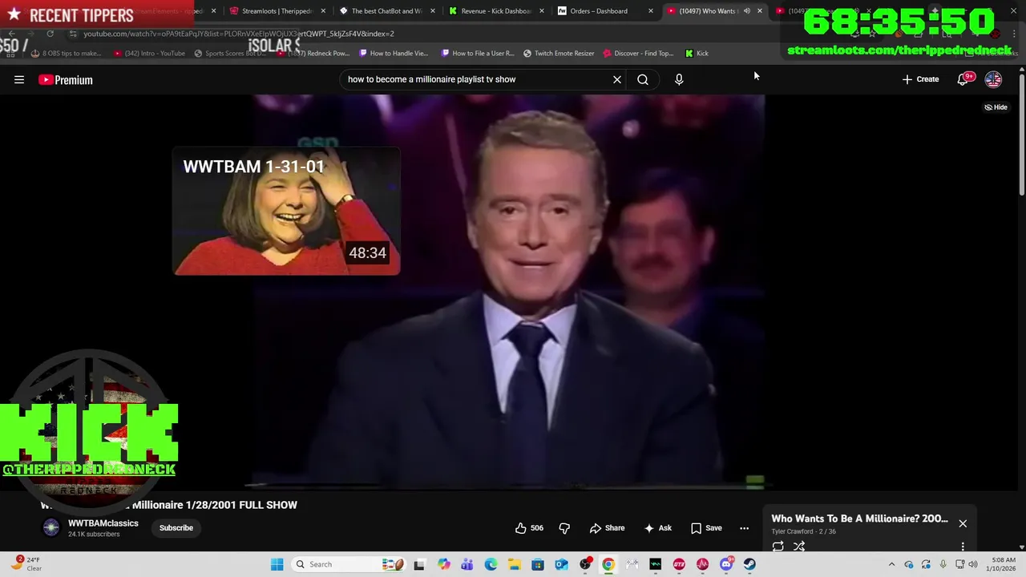Share the video

(607, 528)
